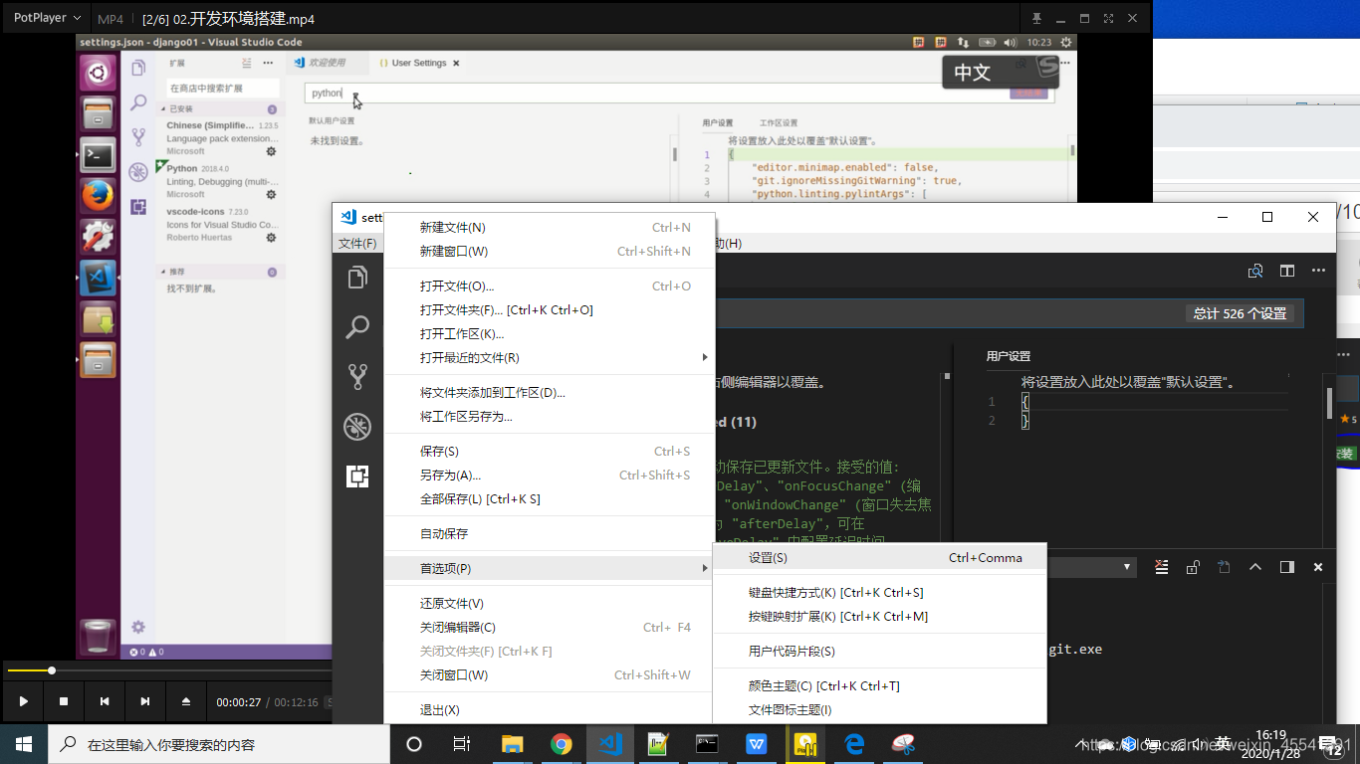Image resolution: width=1360 pixels, height=764 pixels.
Task: Open the output channel dropdown
Action: click(x=1095, y=567)
